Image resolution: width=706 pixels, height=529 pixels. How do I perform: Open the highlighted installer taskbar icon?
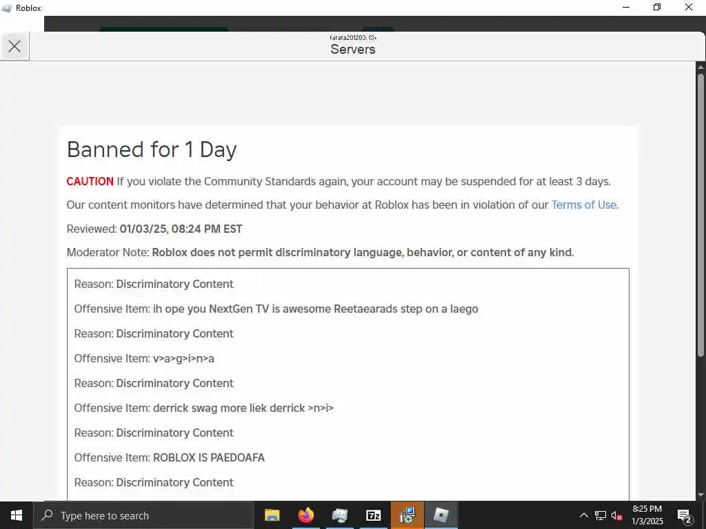[407, 515]
